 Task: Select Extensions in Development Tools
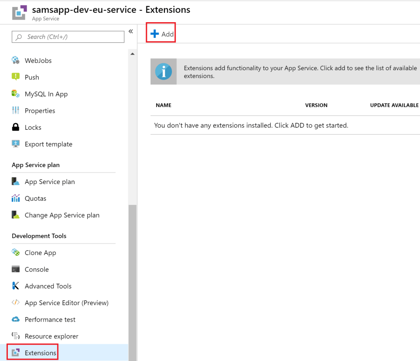tap(40, 353)
